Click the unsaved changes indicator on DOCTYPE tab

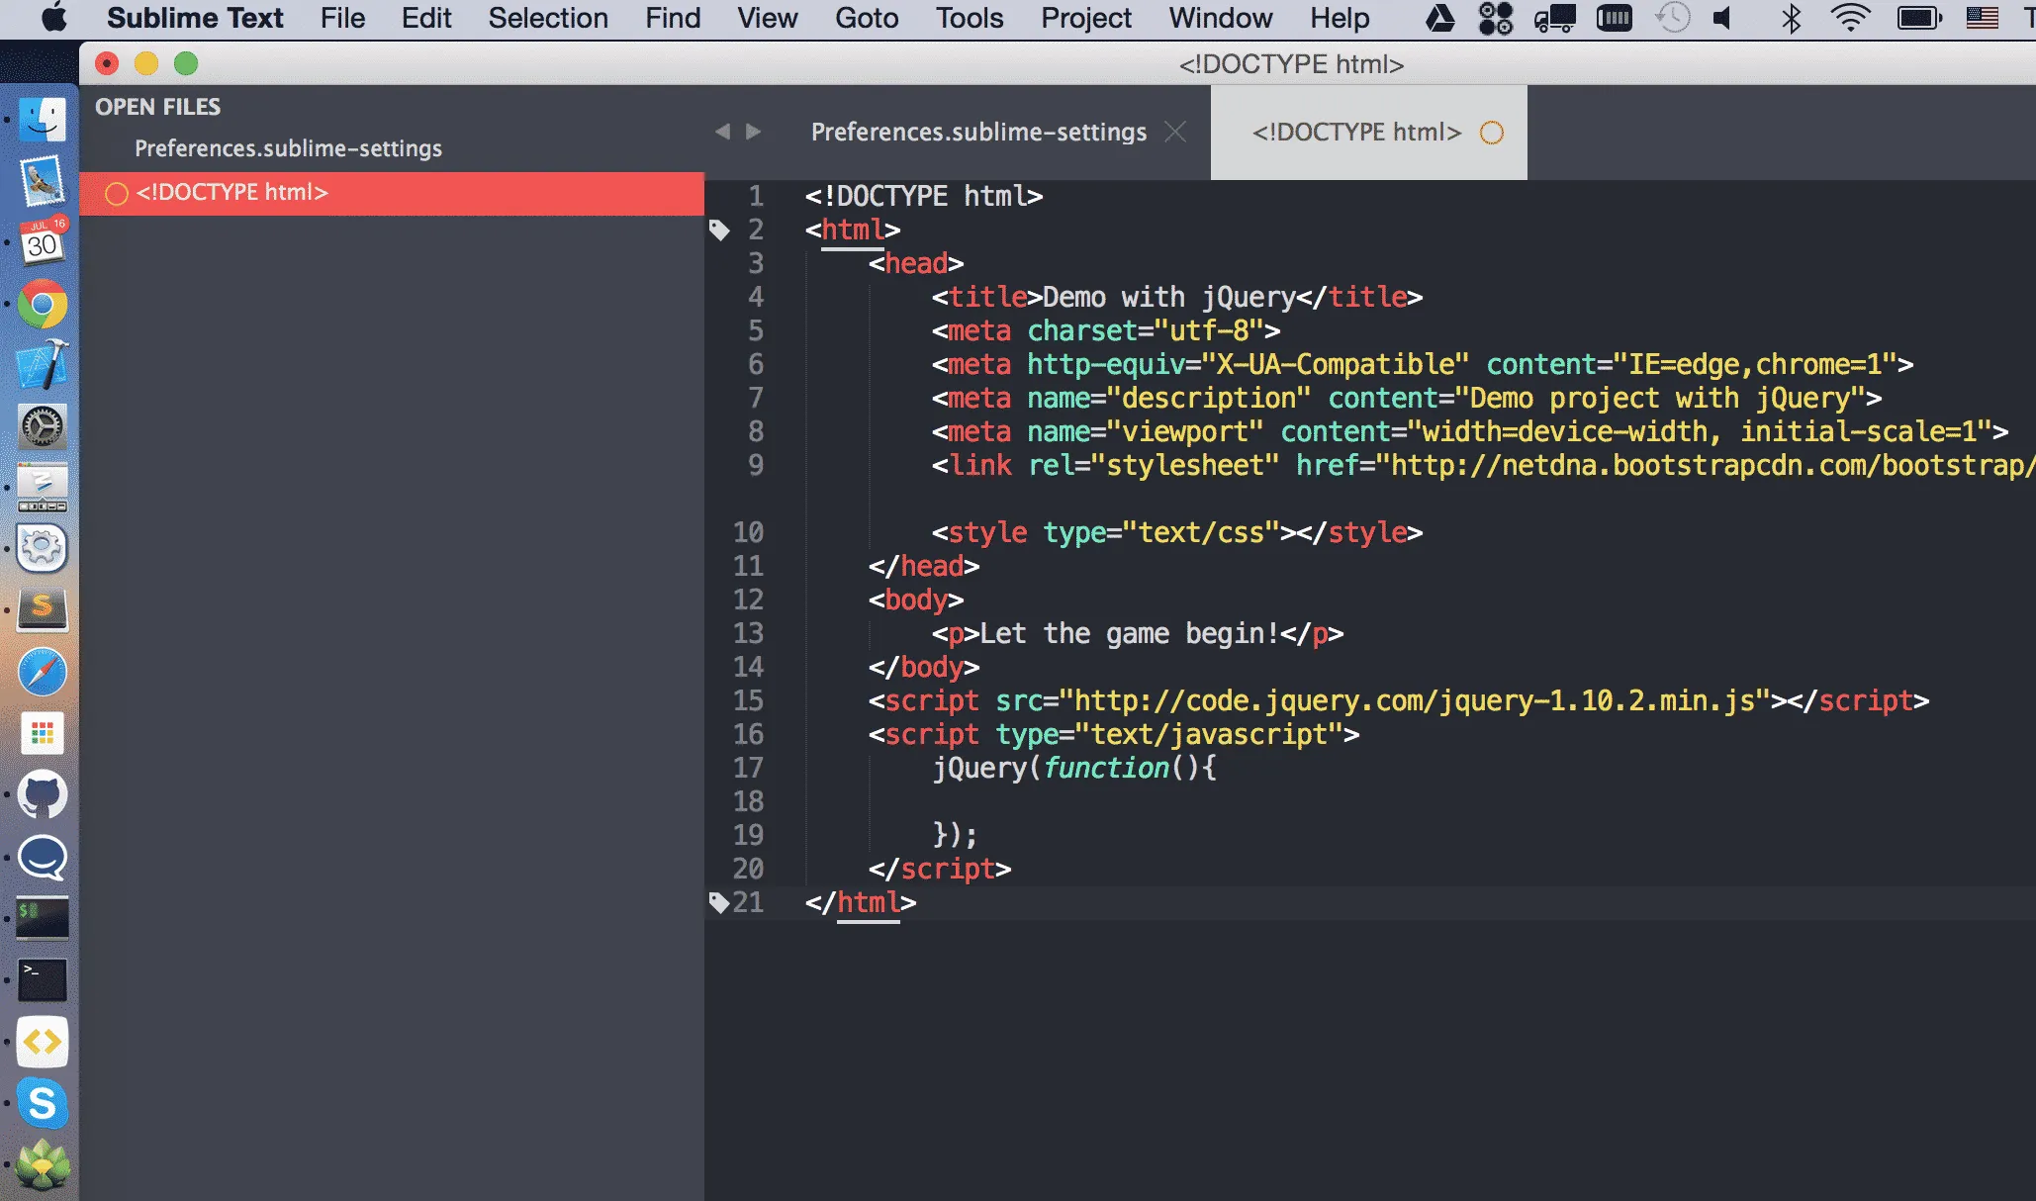click(x=1491, y=131)
